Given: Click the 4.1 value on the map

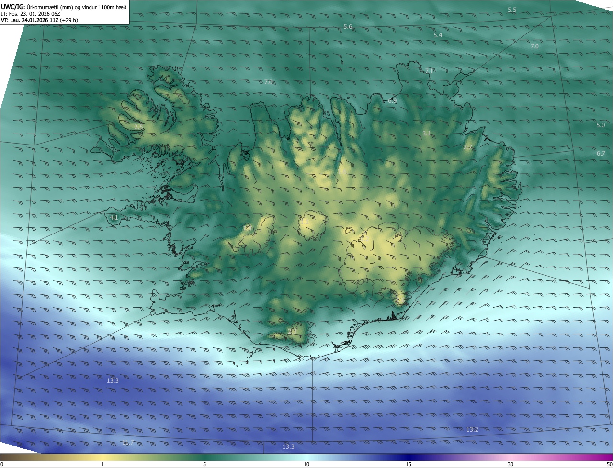Looking at the screenshot, I should [114, 217].
